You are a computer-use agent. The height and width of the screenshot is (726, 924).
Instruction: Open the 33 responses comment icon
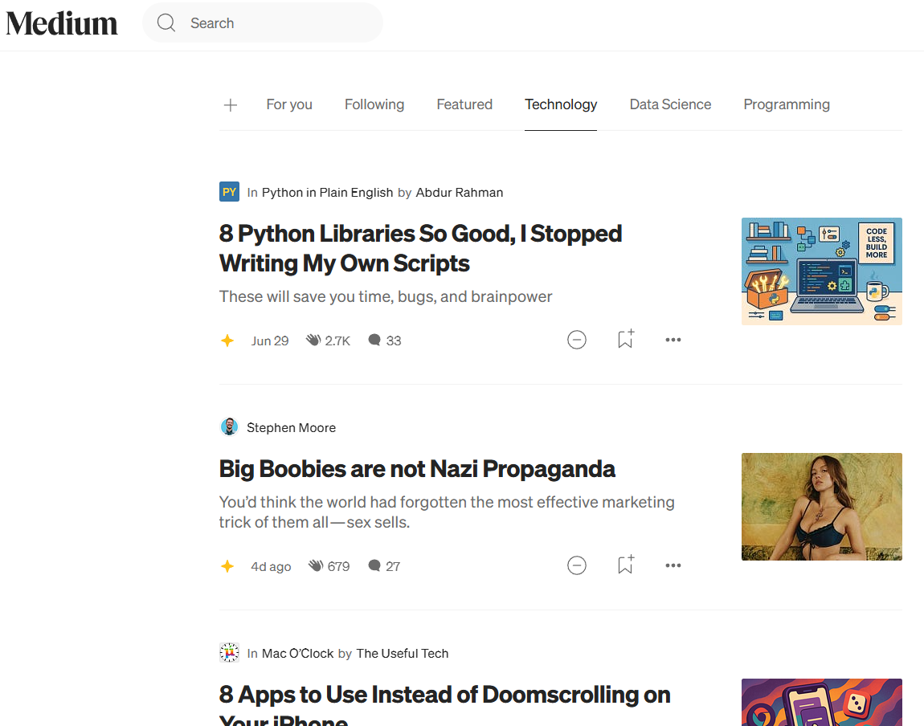coord(374,341)
